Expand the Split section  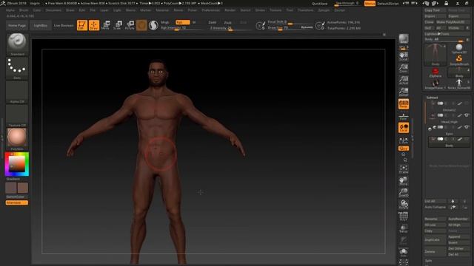429,261
